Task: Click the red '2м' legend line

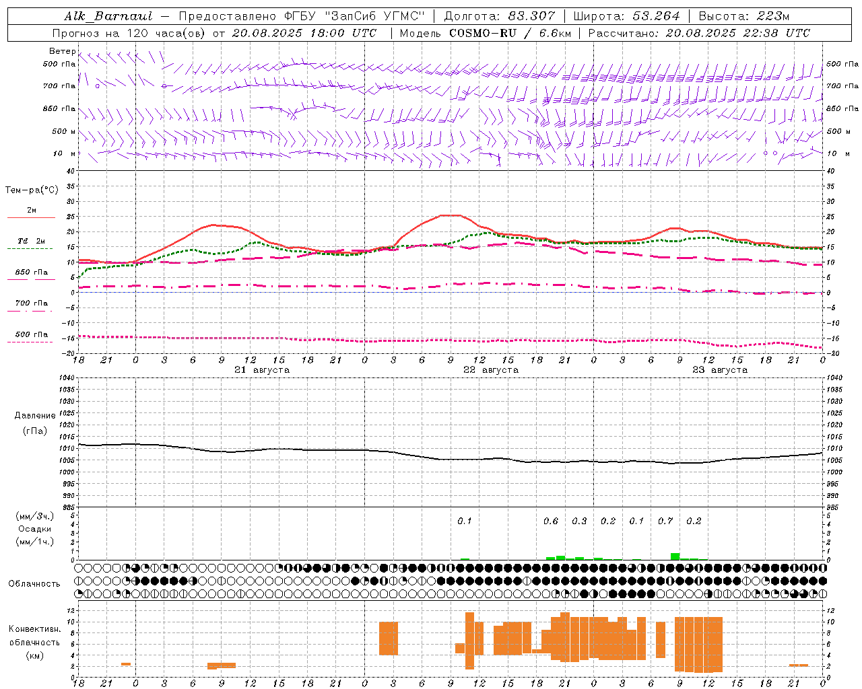Action: click(31, 217)
